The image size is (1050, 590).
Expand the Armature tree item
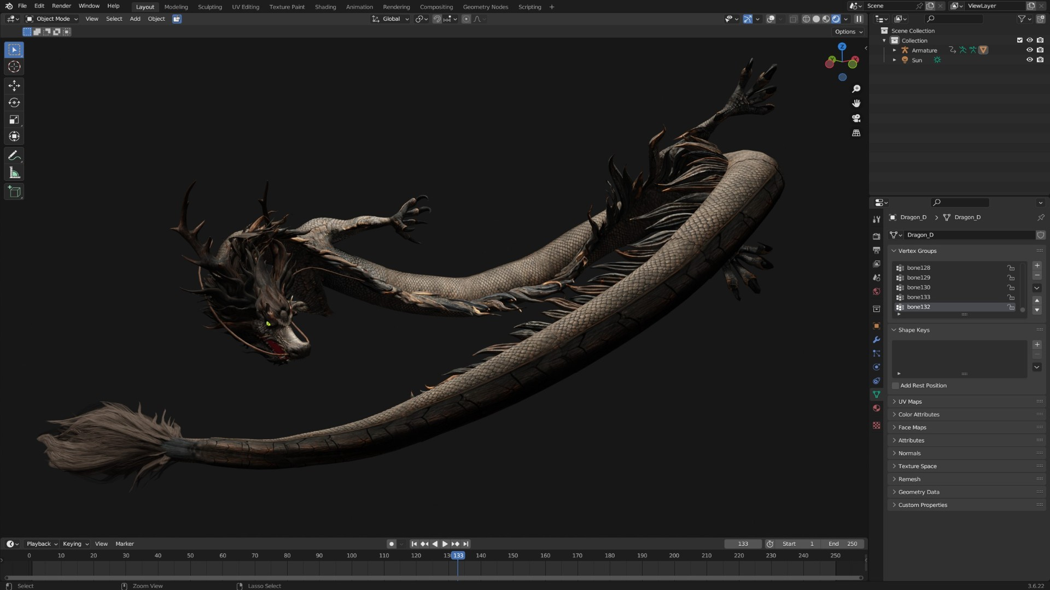pyautogui.click(x=895, y=50)
